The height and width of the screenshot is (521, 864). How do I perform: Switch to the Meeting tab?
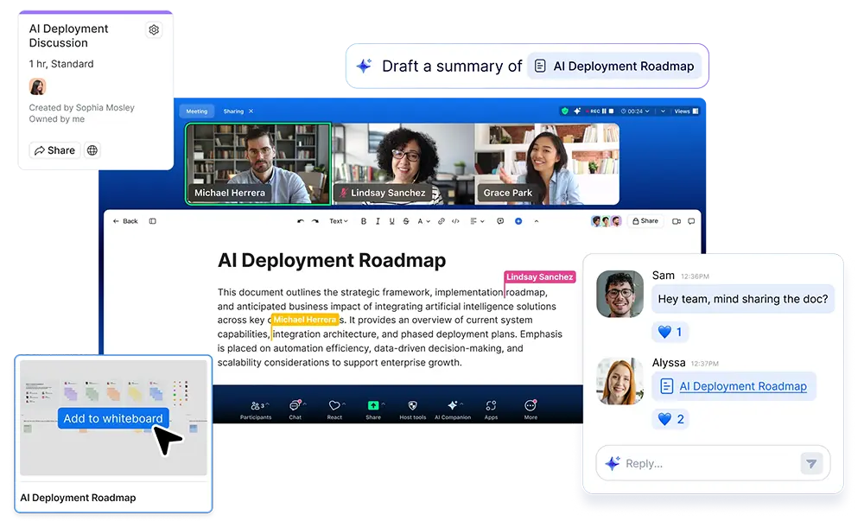[x=197, y=111]
